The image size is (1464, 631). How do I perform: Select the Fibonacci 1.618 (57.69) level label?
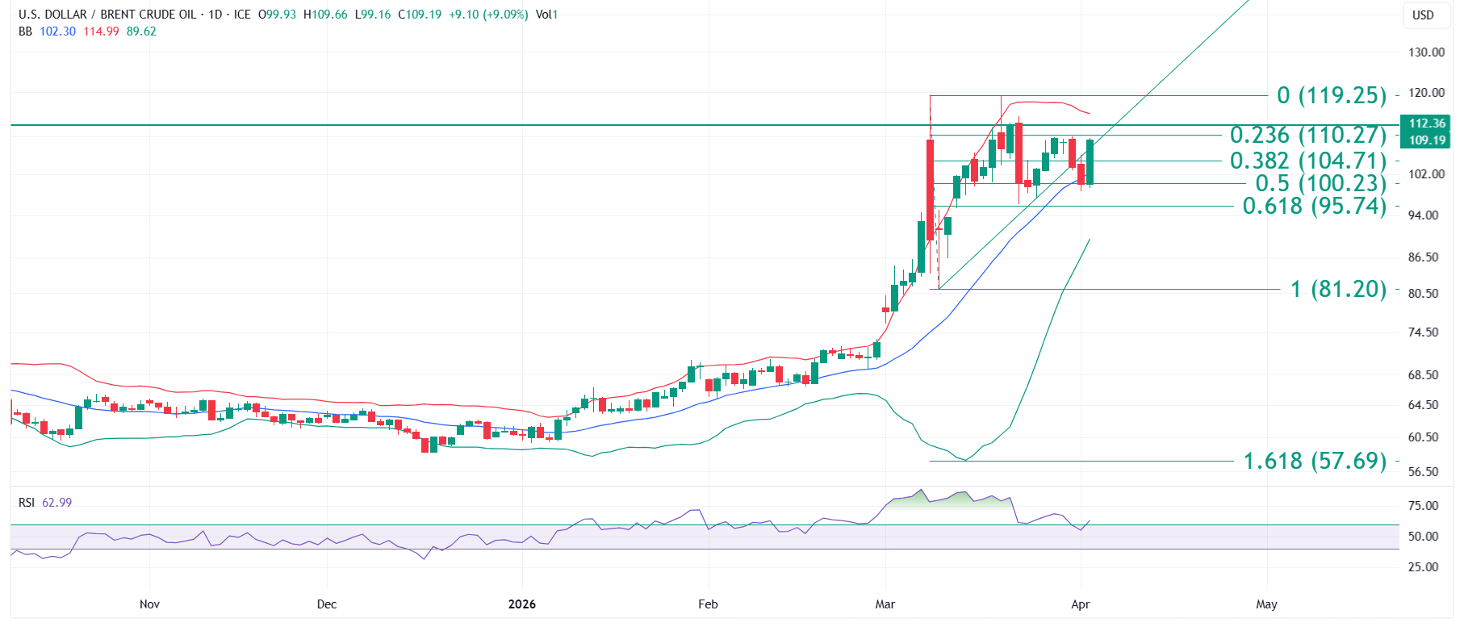click(1314, 461)
